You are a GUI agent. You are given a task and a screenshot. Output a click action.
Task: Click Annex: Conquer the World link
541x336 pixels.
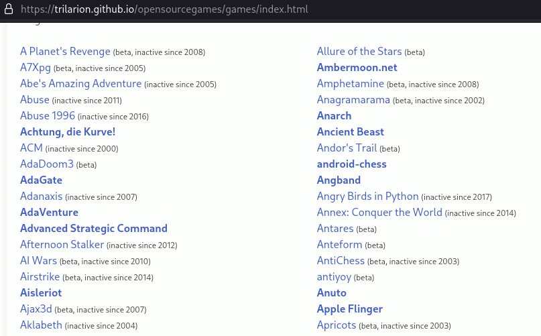click(x=379, y=213)
